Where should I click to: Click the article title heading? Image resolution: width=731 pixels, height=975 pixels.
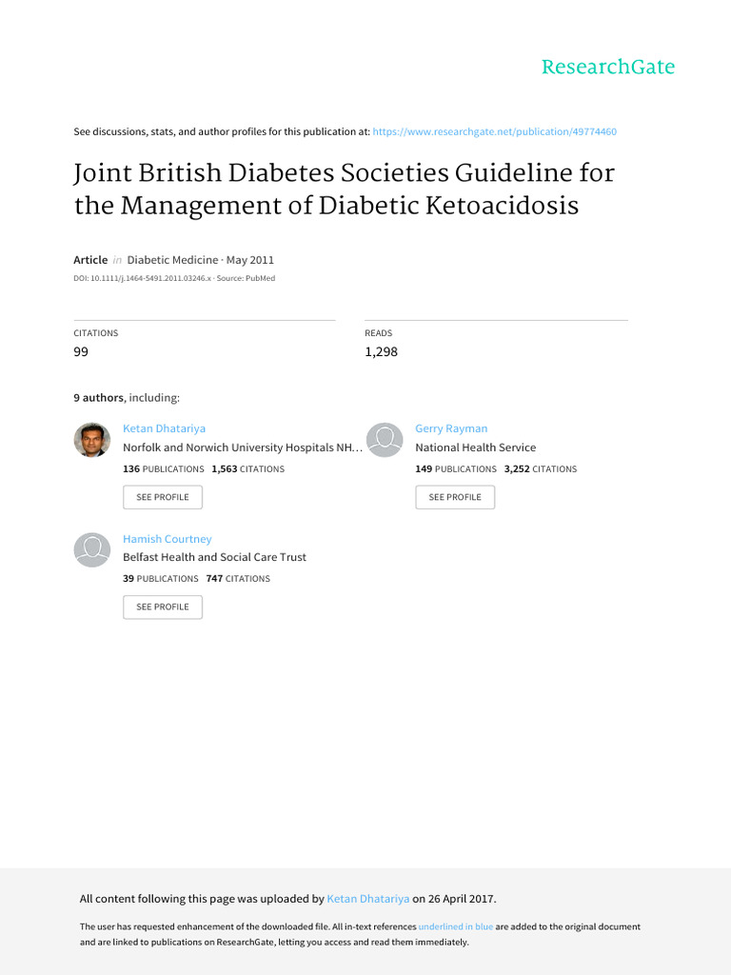(344, 189)
